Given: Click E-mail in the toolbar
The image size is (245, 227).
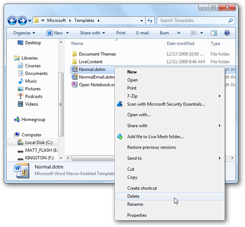Looking at the screenshot, I should (x=142, y=33).
